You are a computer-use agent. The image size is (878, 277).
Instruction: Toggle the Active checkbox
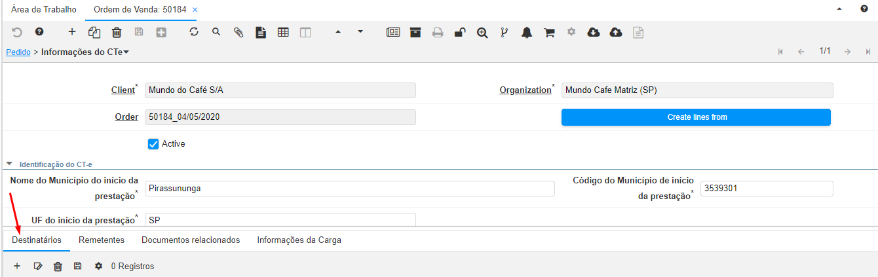click(x=153, y=144)
